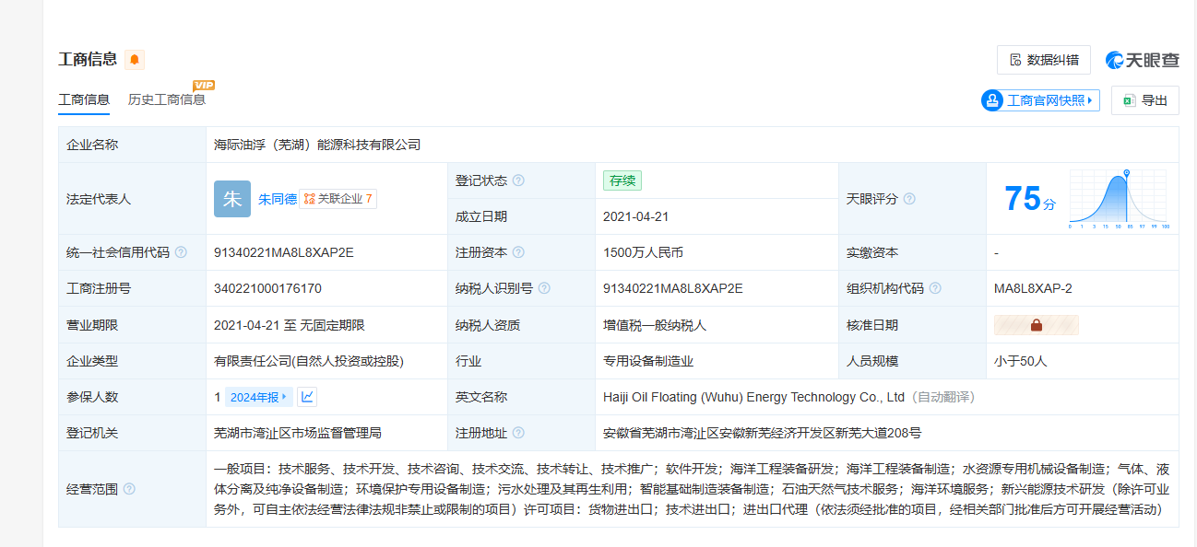
Task: Switch to 工商信息 tab
Action: pos(84,99)
